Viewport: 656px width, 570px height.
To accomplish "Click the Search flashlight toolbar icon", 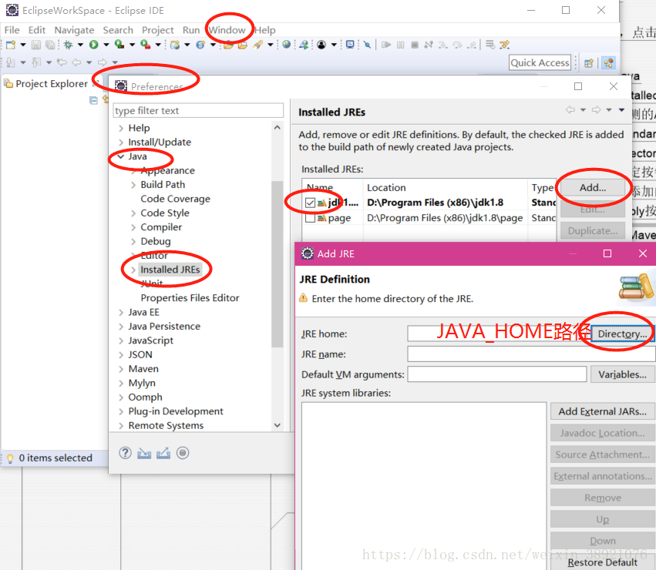I will pos(257,45).
